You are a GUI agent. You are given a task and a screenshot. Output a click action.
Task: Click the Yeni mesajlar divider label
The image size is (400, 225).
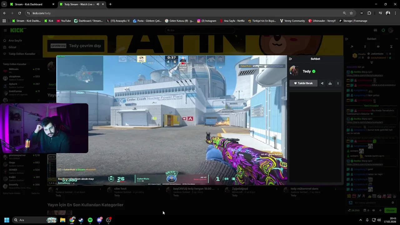click(371, 106)
